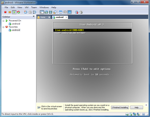Click the CD/DVD drive status bar icon
Viewport: 150px width, 117px height.
[130, 114]
